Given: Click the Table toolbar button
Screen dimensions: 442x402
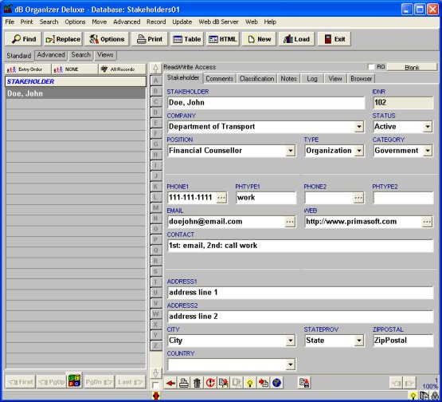Looking at the screenshot, I should (x=187, y=39).
